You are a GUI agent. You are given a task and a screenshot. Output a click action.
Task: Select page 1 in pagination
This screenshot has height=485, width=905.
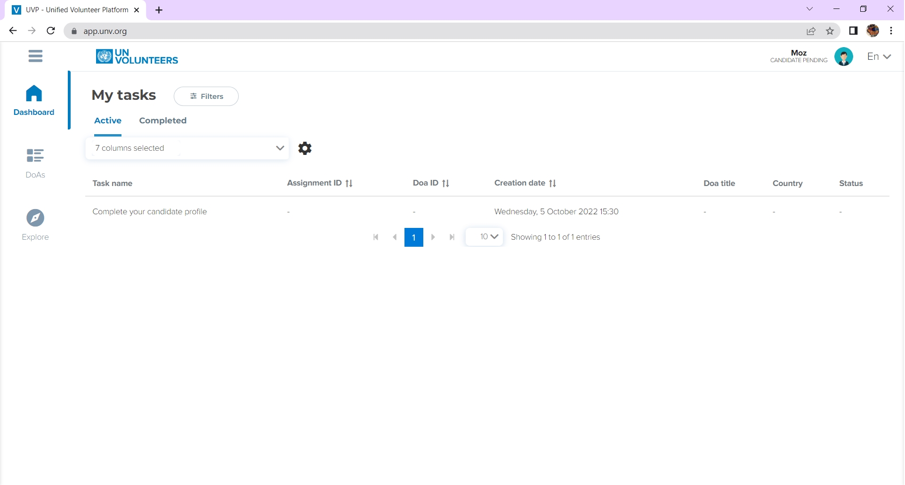coord(414,237)
